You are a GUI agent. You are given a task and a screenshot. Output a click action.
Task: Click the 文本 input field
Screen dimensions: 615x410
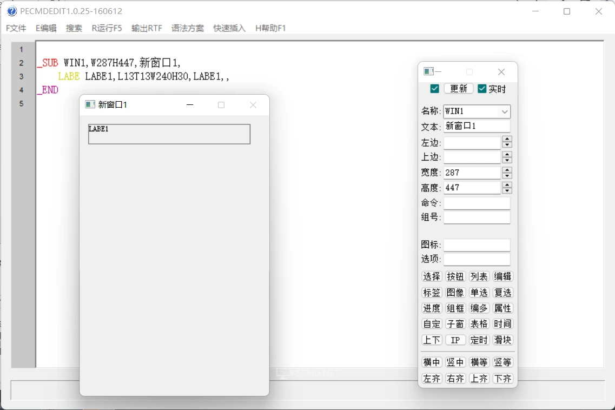(x=477, y=126)
